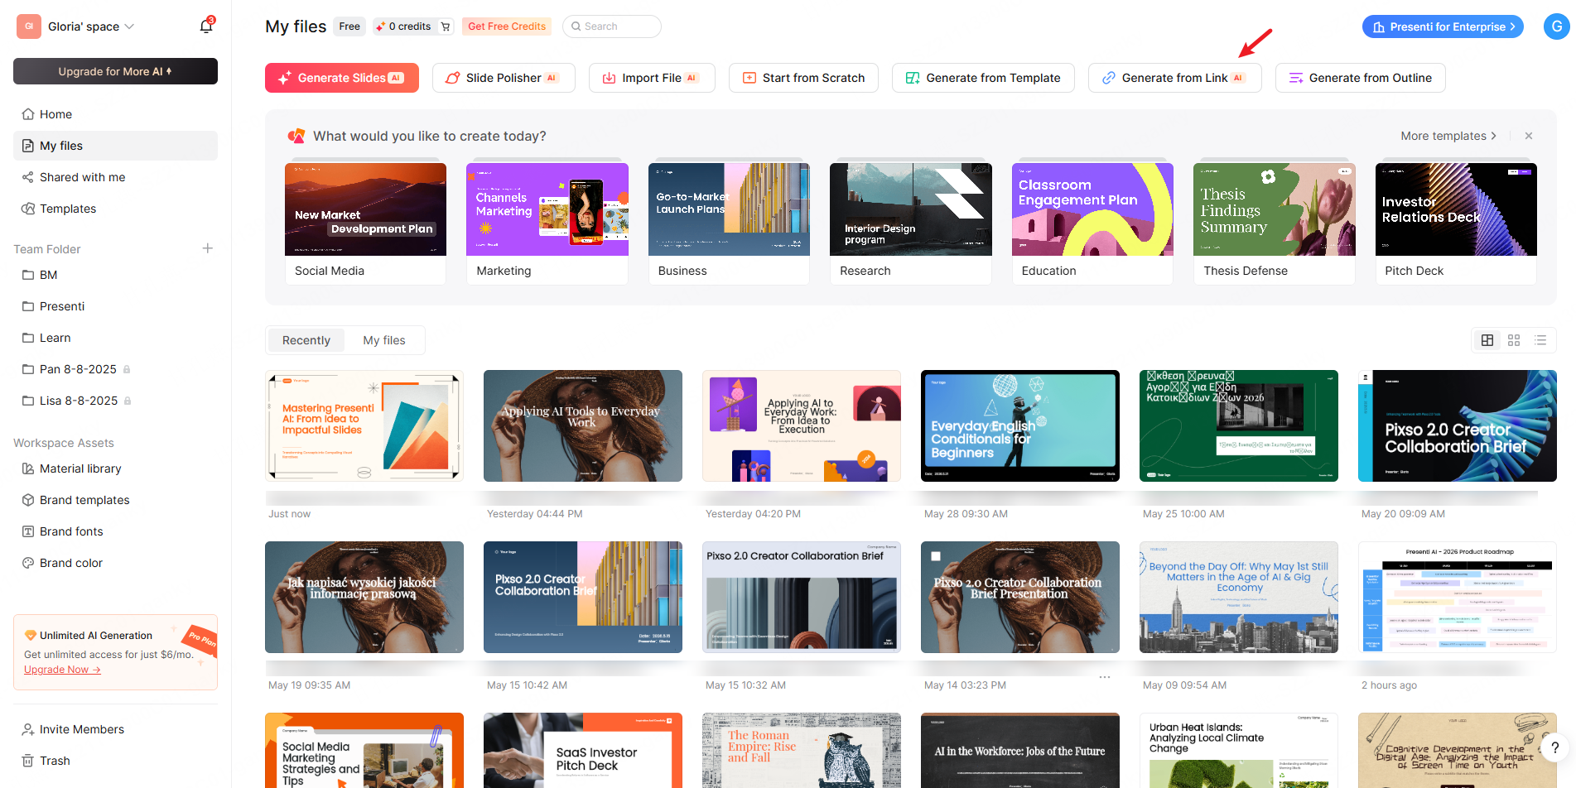Select My files in the sidebar
The height and width of the screenshot is (788, 1576).
pyautogui.click(x=115, y=146)
